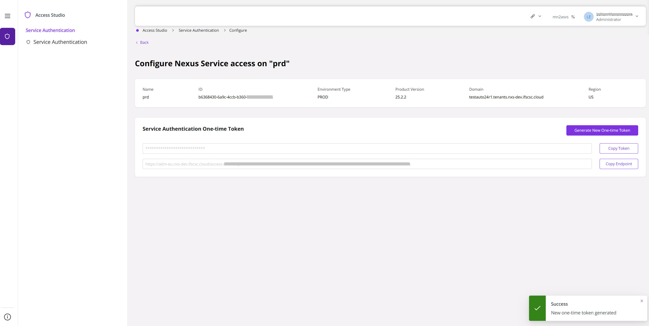
Task: Click the Administrator role label
Action: (608, 20)
